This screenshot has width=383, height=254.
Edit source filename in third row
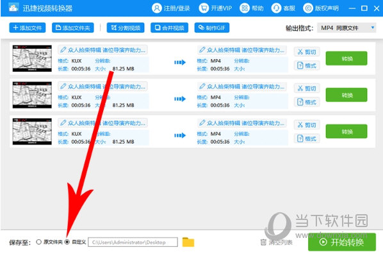tap(102, 123)
